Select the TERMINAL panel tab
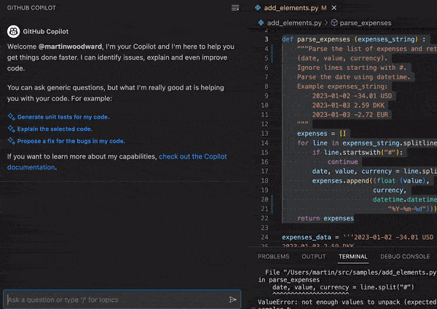This screenshot has width=437, height=309. click(x=353, y=257)
